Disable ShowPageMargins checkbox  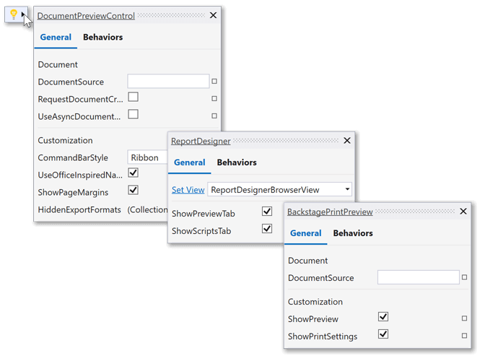click(133, 191)
